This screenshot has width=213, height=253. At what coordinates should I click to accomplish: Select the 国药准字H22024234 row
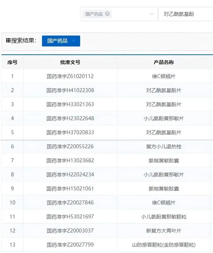(70, 174)
